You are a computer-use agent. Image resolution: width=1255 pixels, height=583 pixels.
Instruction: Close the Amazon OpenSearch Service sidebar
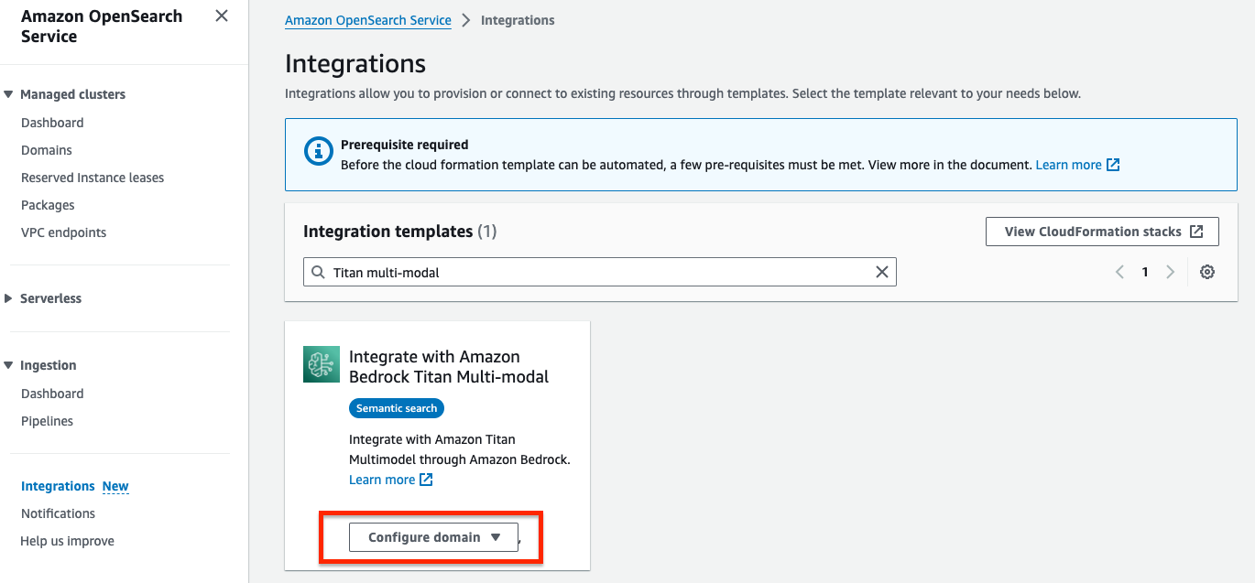222,16
